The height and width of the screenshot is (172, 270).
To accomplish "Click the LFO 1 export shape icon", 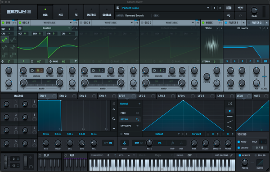I will point(229,104).
